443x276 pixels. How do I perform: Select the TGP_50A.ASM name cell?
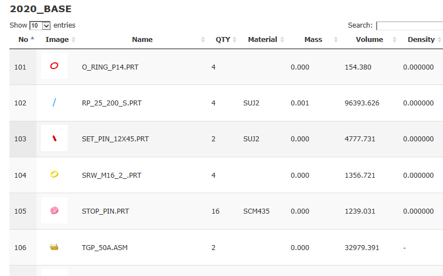click(x=105, y=247)
